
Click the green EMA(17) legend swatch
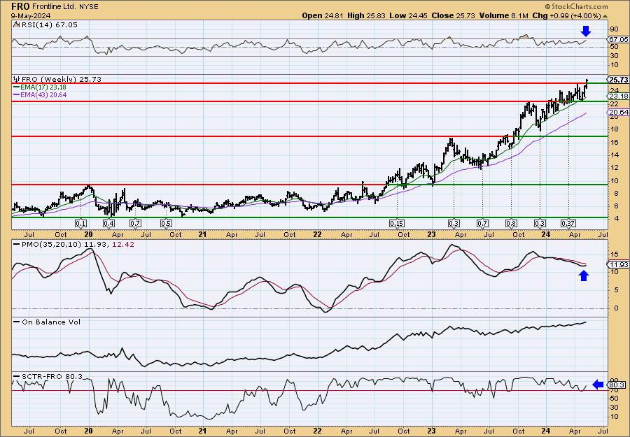pos(17,87)
